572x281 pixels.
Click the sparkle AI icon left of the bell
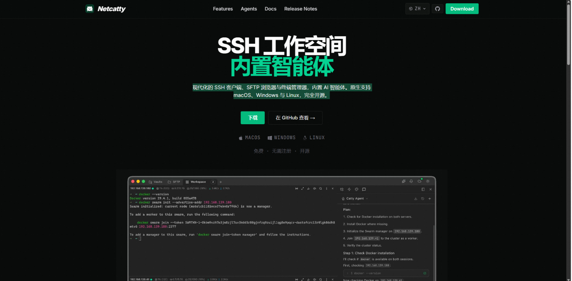coord(404,181)
